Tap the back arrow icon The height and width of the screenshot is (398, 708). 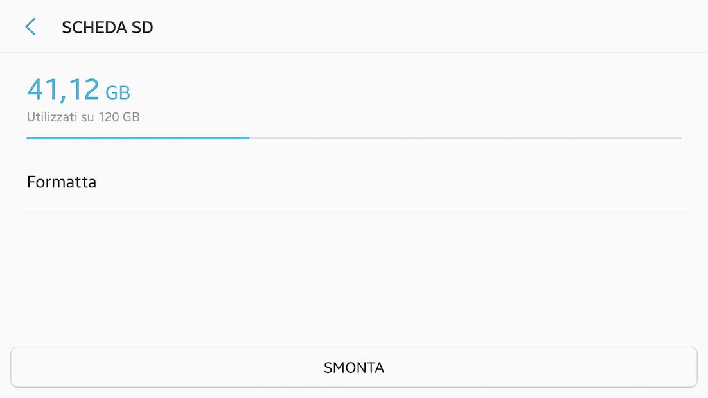click(x=30, y=27)
